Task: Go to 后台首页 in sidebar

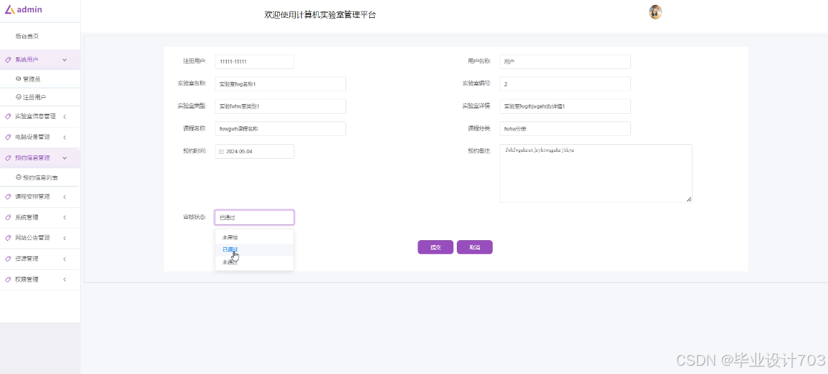Action: pos(27,37)
